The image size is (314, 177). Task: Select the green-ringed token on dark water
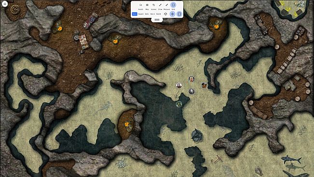(179, 104)
